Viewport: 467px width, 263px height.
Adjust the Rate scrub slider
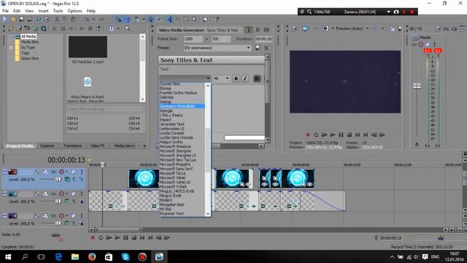pos(55,235)
